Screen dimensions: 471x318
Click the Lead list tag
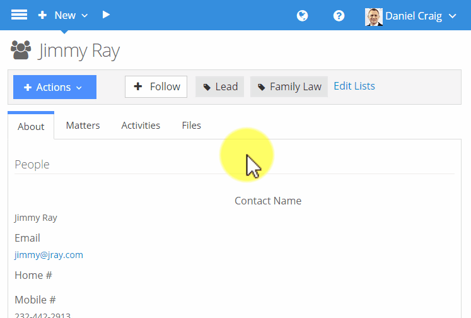(219, 86)
